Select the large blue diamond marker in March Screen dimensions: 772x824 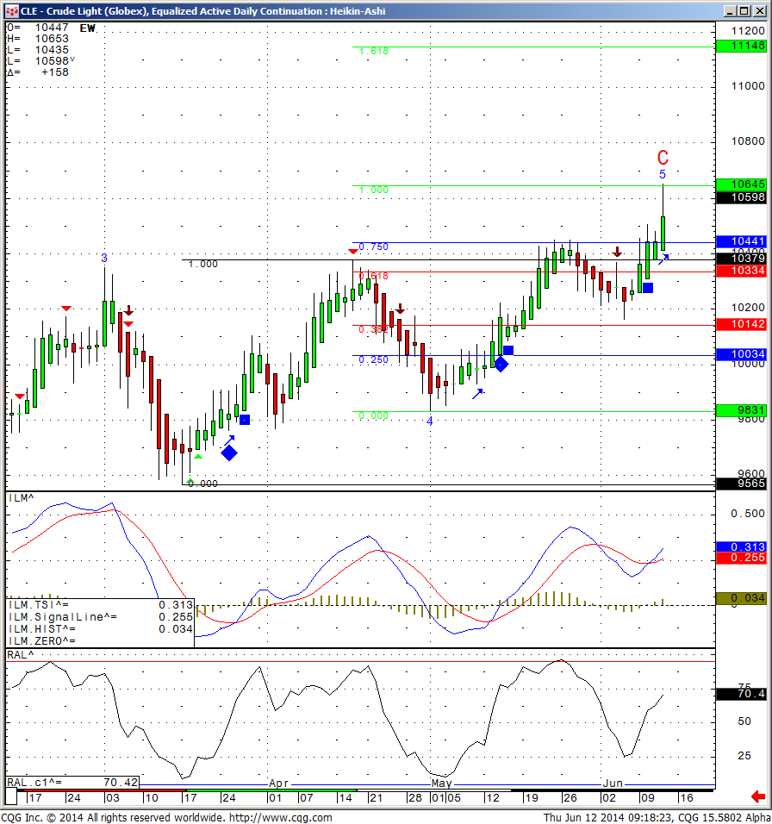pyautogui.click(x=229, y=453)
